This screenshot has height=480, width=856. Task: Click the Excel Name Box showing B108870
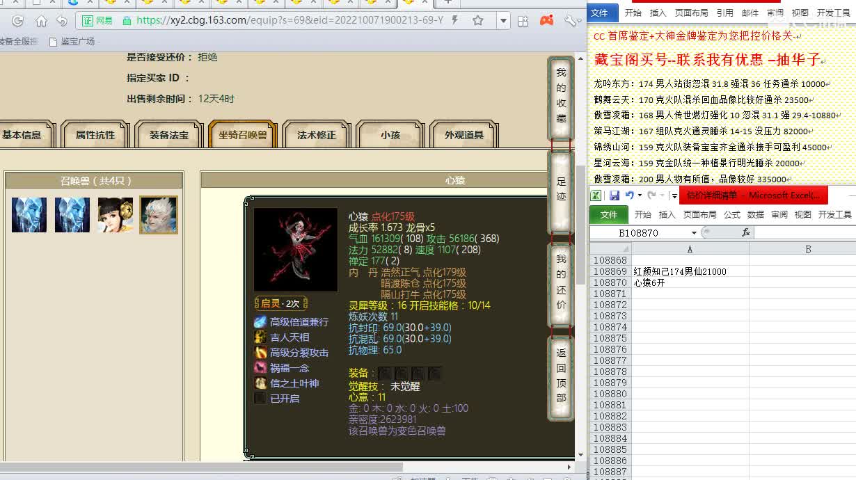[639, 232]
